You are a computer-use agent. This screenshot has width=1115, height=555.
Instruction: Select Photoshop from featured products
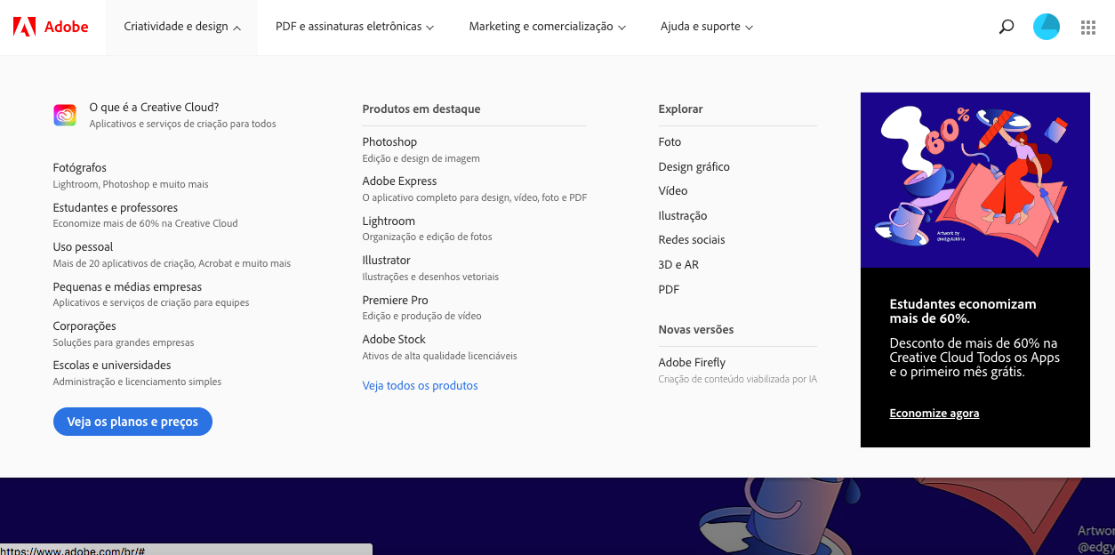pyautogui.click(x=389, y=141)
